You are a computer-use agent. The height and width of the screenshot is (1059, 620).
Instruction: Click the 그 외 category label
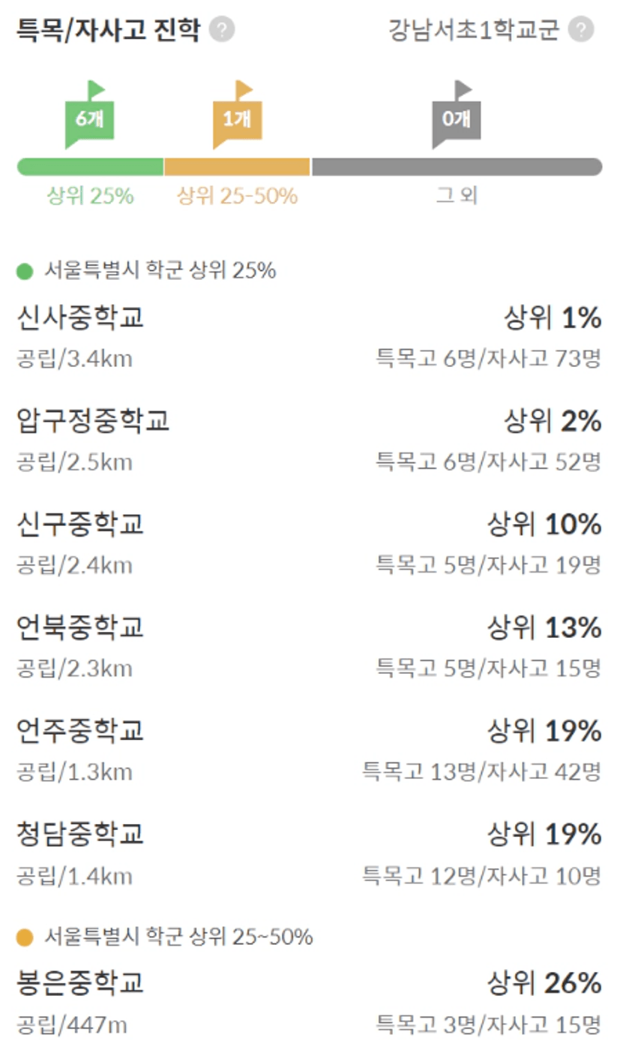click(457, 197)
